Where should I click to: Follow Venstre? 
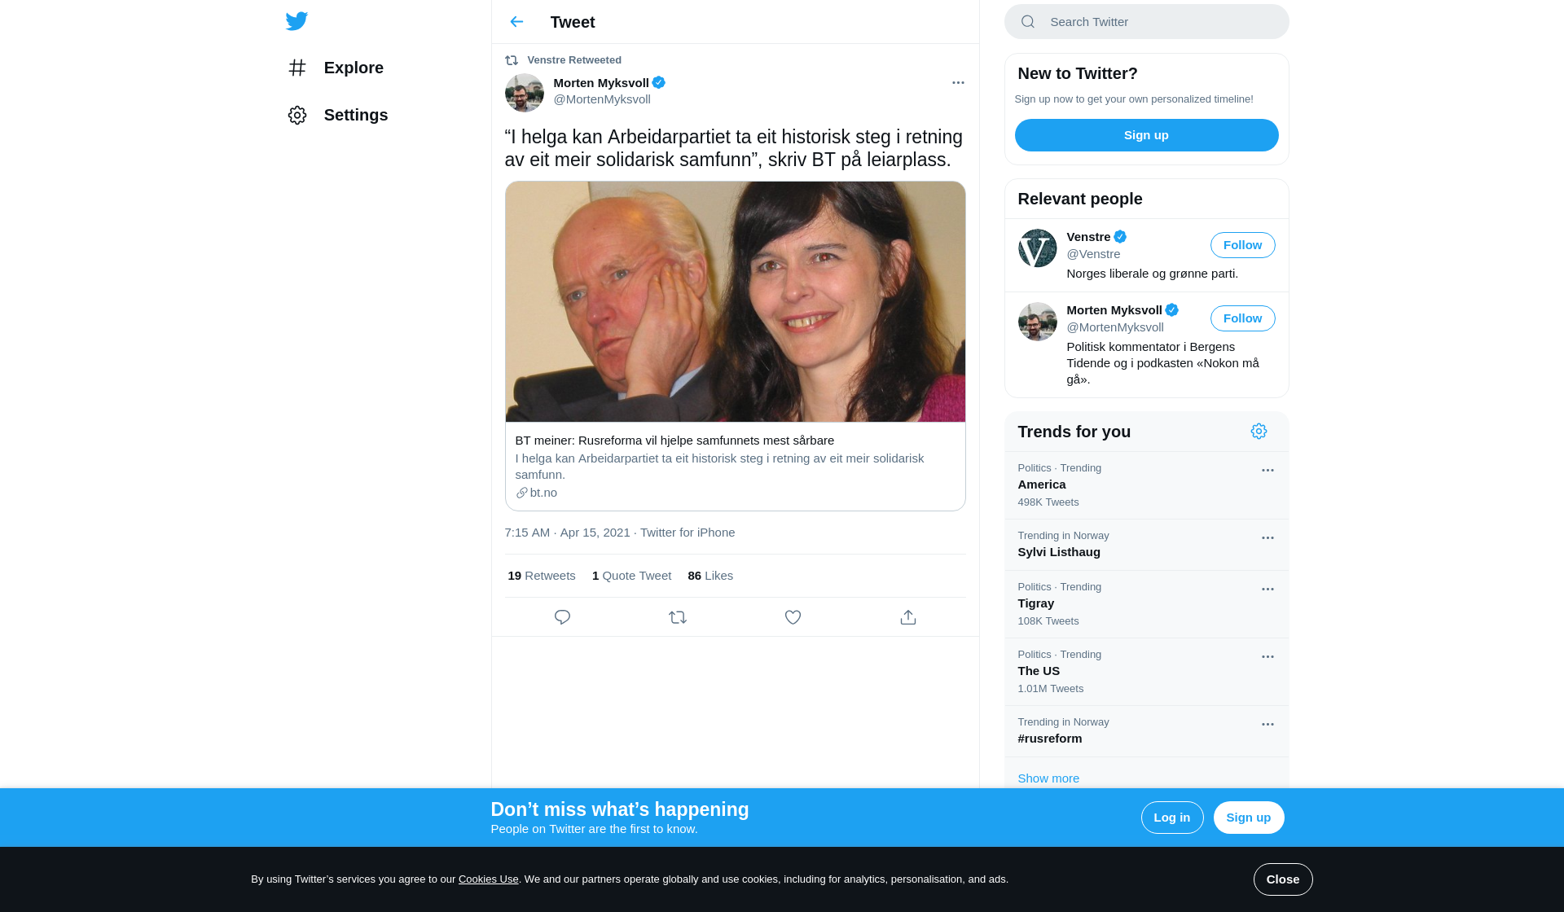(1243, 245)
